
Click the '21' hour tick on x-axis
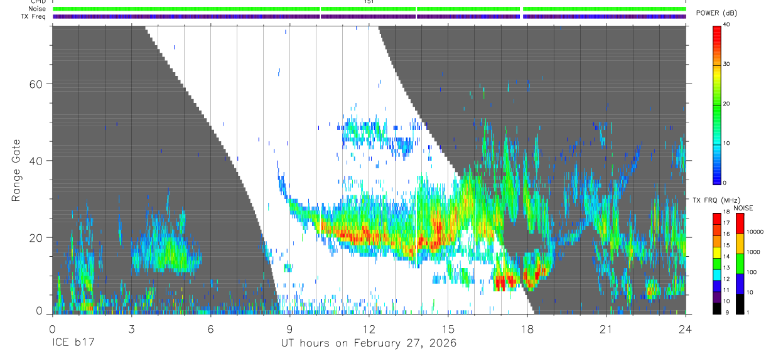[x=607, y=329]
